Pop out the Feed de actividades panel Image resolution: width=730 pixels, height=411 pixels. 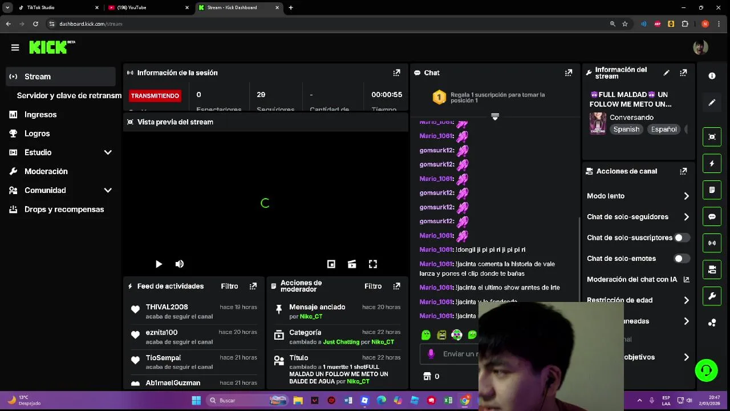click(253, 286)
